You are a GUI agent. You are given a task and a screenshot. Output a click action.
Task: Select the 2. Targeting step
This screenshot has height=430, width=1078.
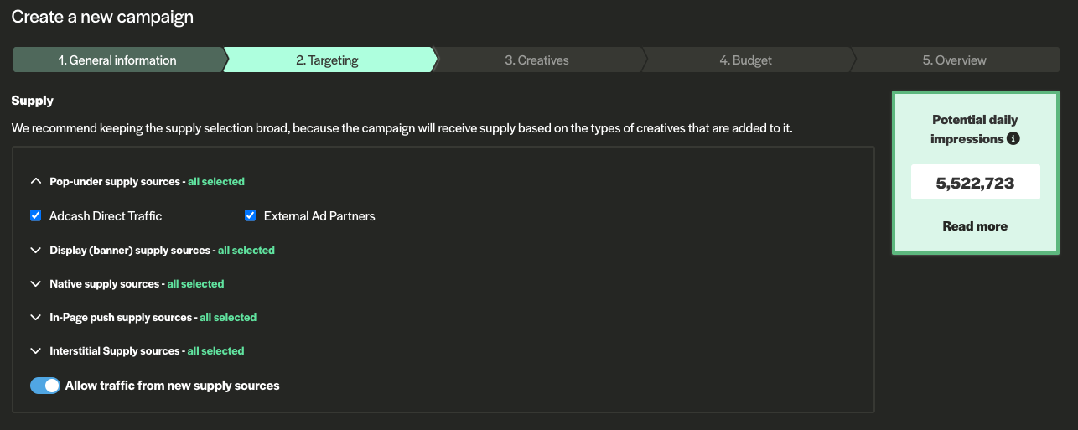(x=327, y=60)
